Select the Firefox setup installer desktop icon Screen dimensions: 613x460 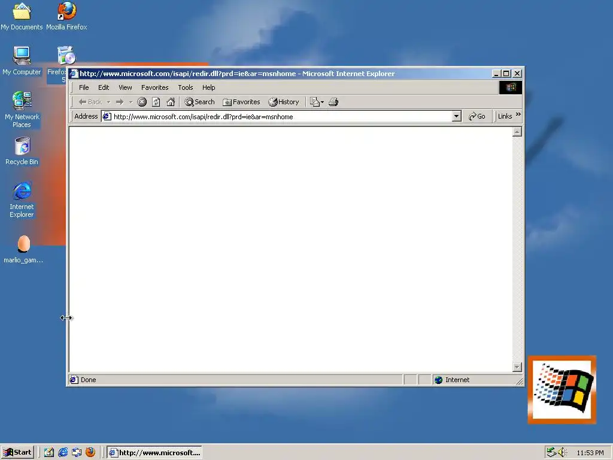click(66, 56)
